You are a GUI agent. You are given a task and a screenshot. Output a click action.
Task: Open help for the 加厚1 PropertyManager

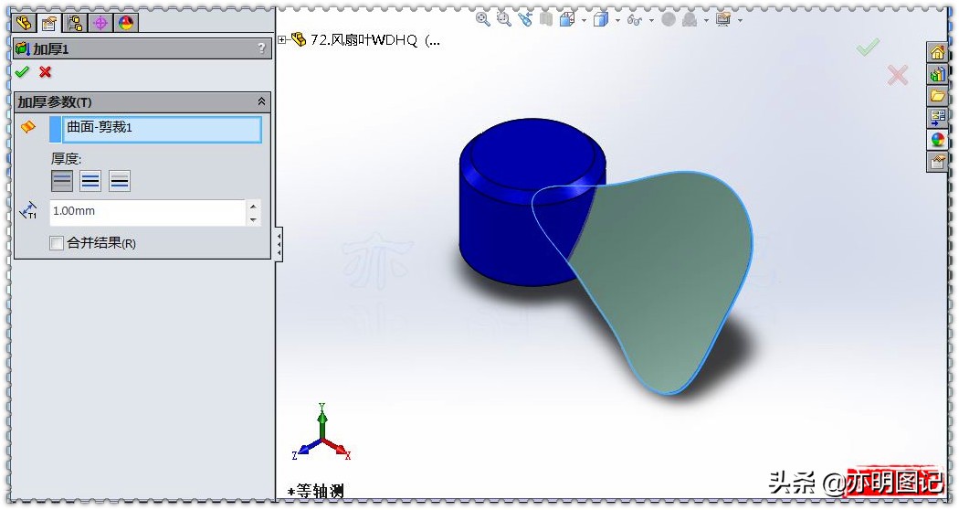262,48
